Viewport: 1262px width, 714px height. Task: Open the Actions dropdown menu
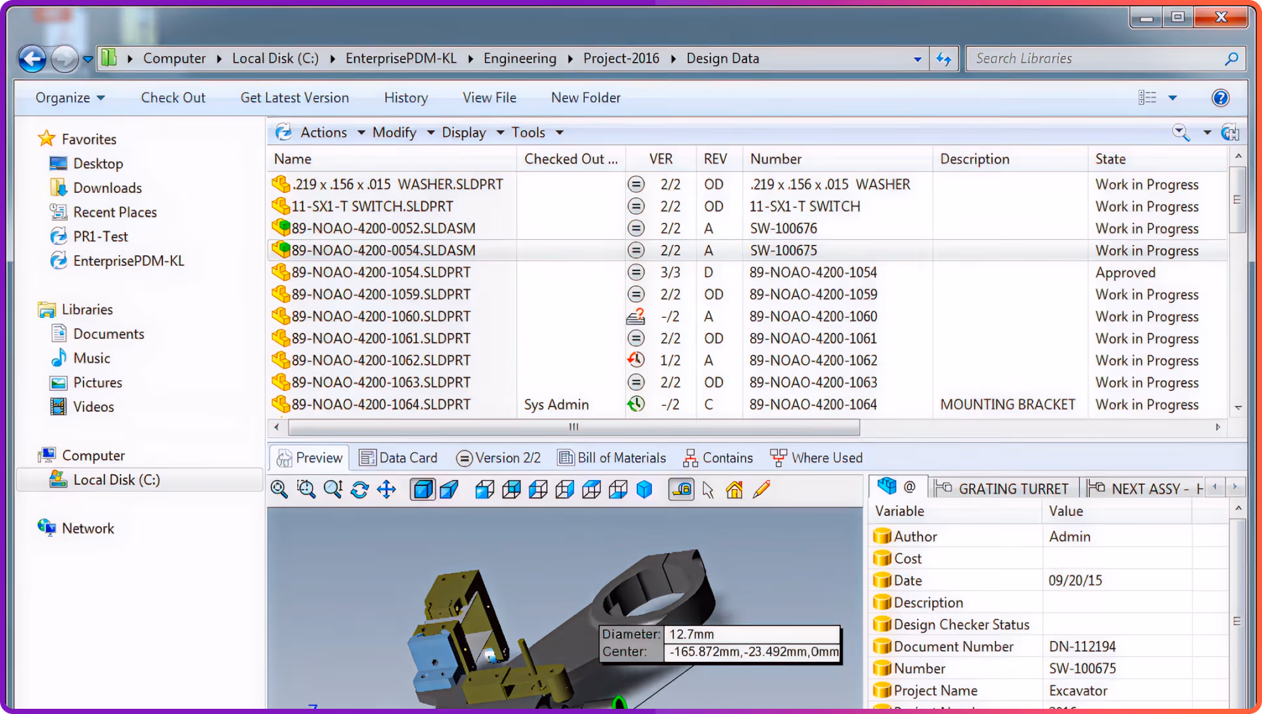[324, 133]
